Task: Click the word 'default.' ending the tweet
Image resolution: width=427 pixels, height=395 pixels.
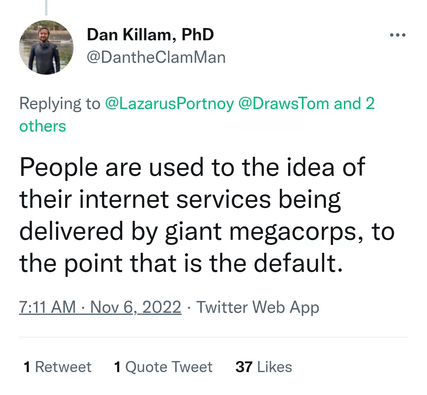Action: tap(298, 263)
